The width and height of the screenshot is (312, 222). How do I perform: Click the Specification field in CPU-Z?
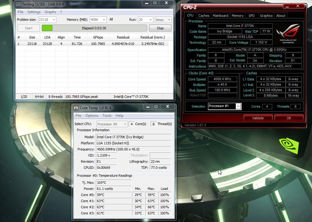(254, 50)
